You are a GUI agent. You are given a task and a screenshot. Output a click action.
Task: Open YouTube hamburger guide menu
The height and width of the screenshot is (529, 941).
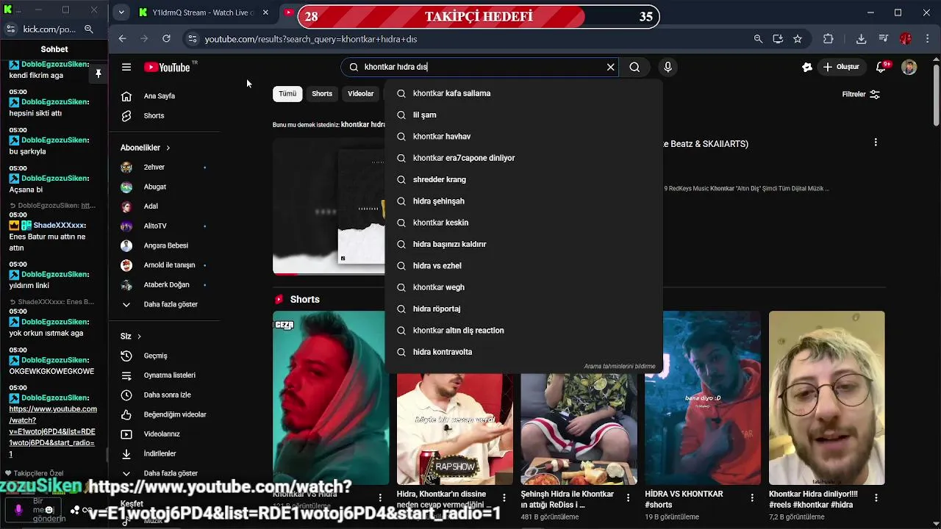[x=126, y=67]
